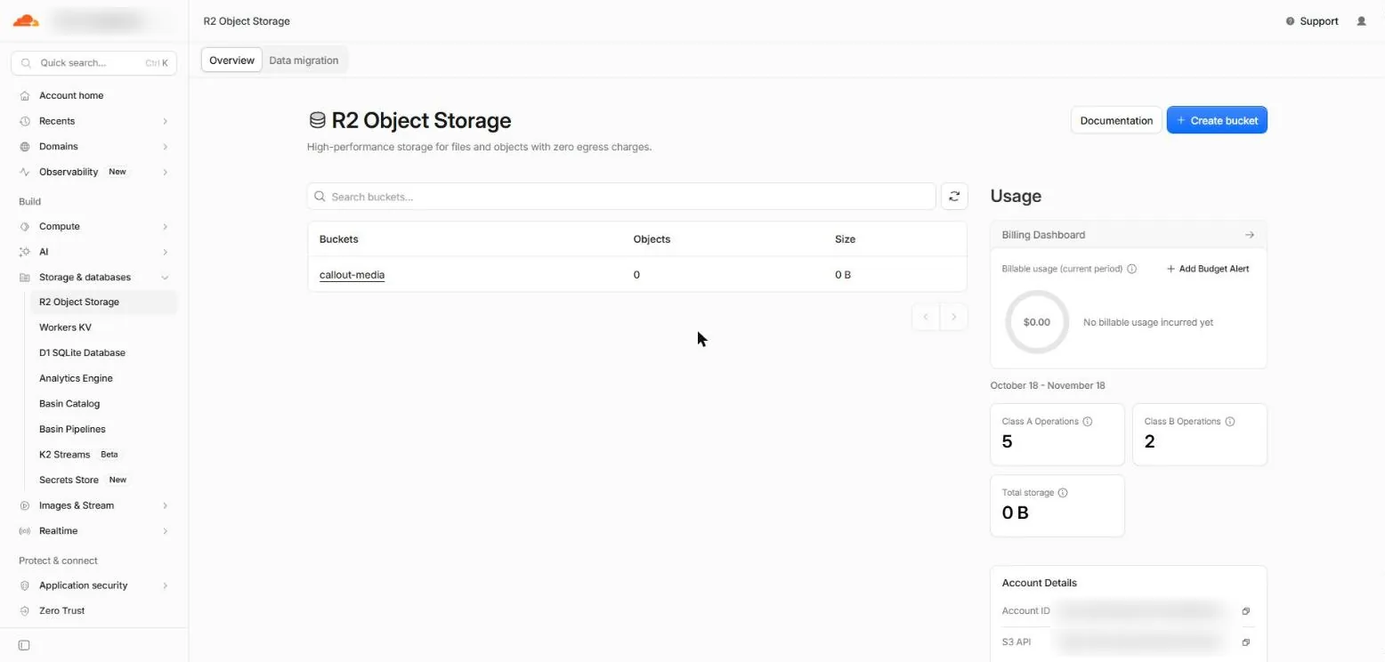Copy the S3 API value

(x=1246, y=642)
